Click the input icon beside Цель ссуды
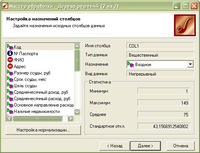This screenshot has width=200, height=153. coord(10,85)
